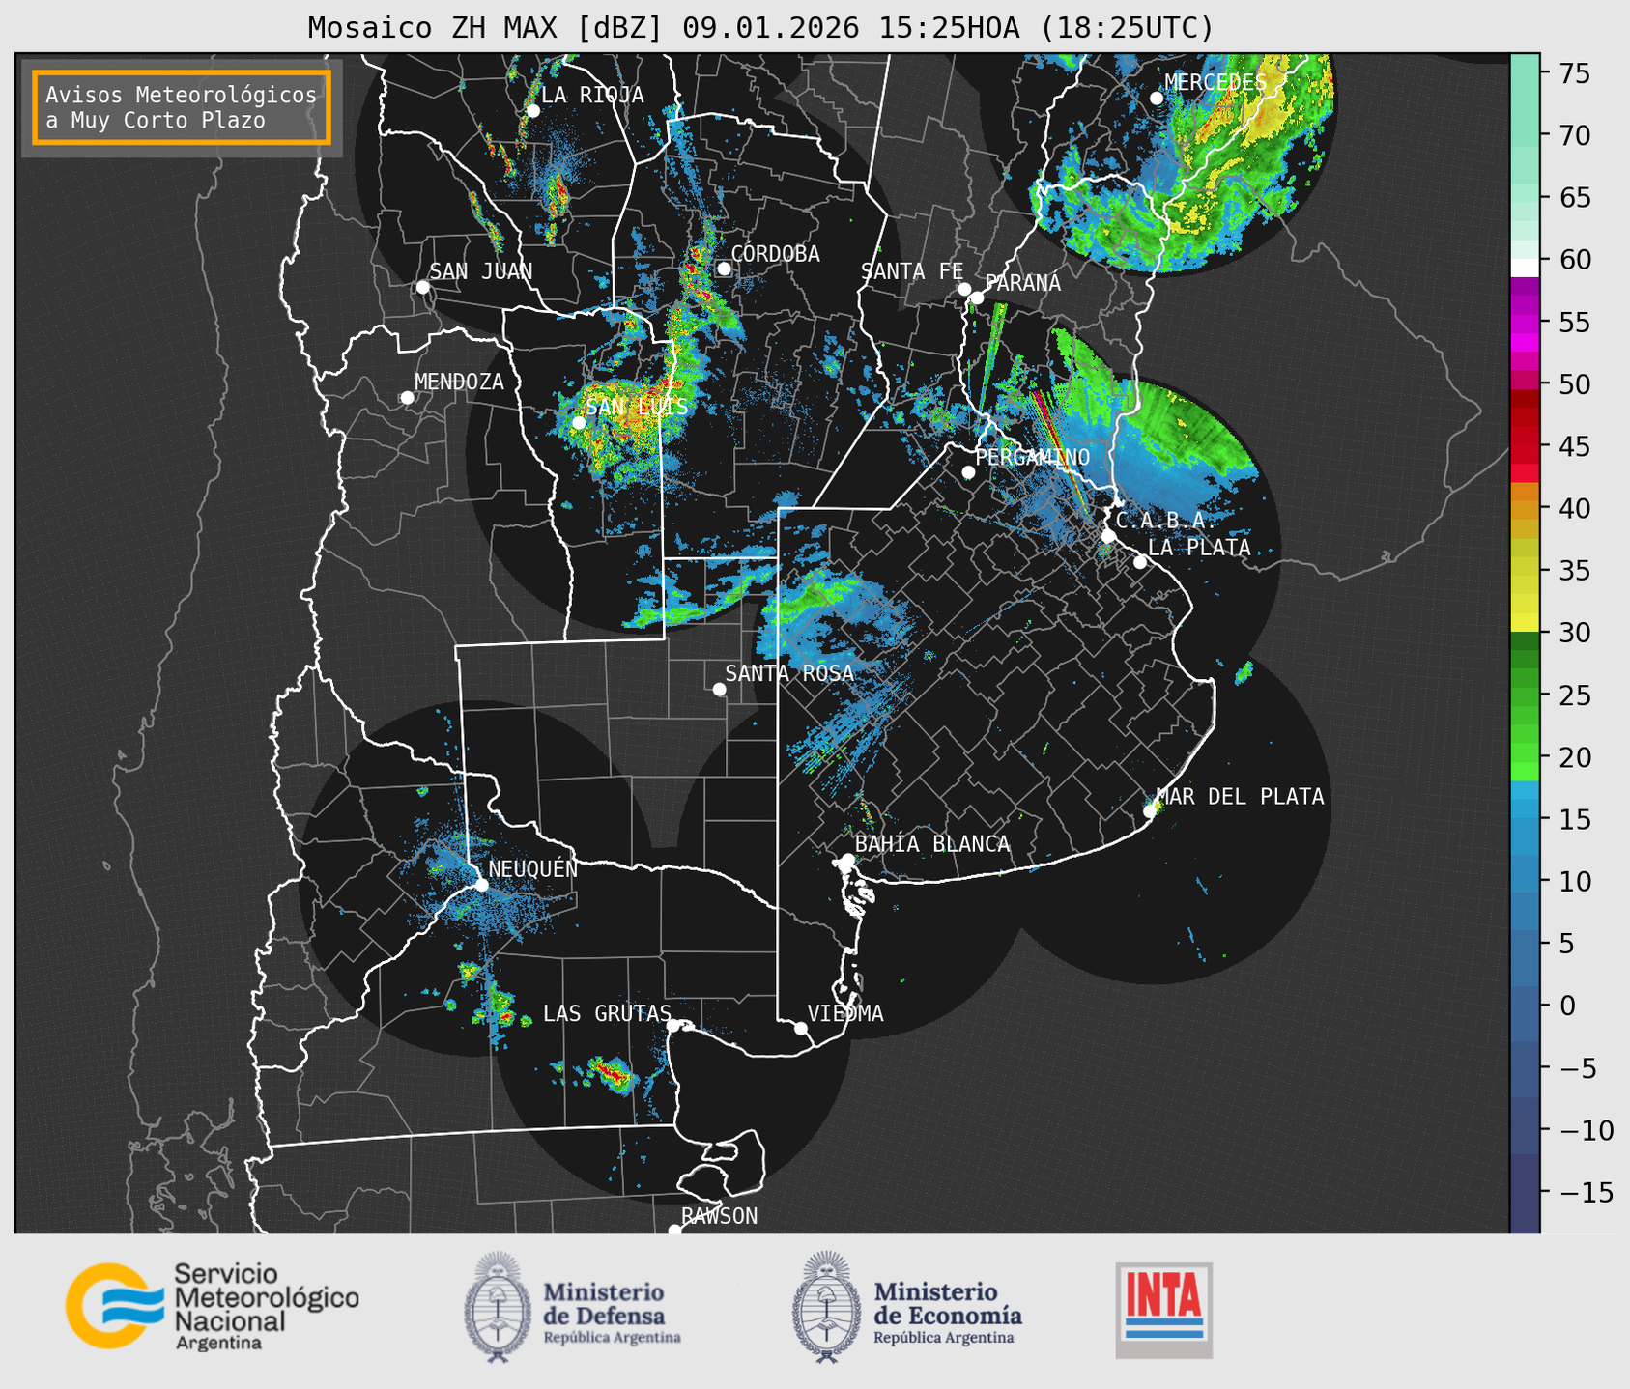The height and width of the screenshot is (1389, 1630).
Task: Click the BAHÍA BLANCA label
Action: click(932, 844)
